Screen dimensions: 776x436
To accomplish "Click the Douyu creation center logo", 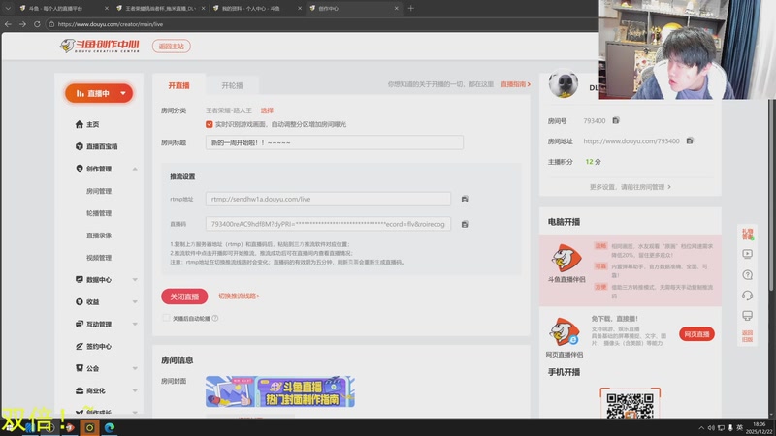I will tap(100, 46).
